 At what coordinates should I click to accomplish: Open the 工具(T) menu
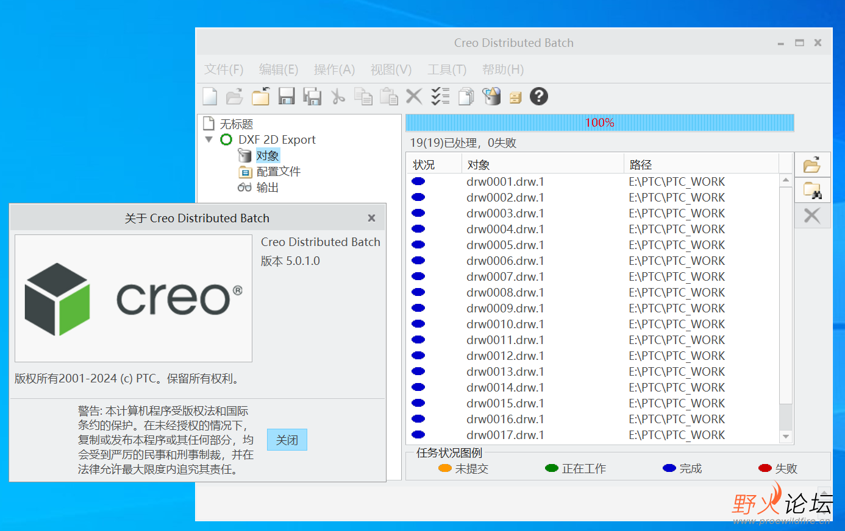pos(447,69)
